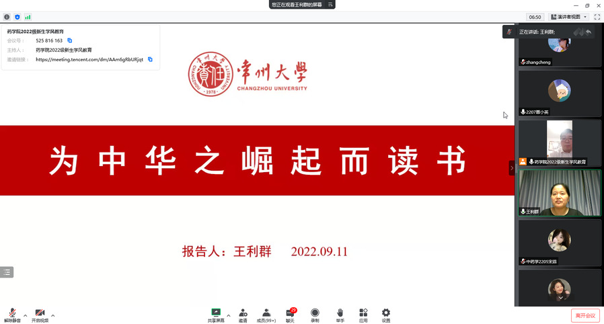Start recording with 录制 icon
Viewport: 604px width, 324px height.
coord(315,314)
